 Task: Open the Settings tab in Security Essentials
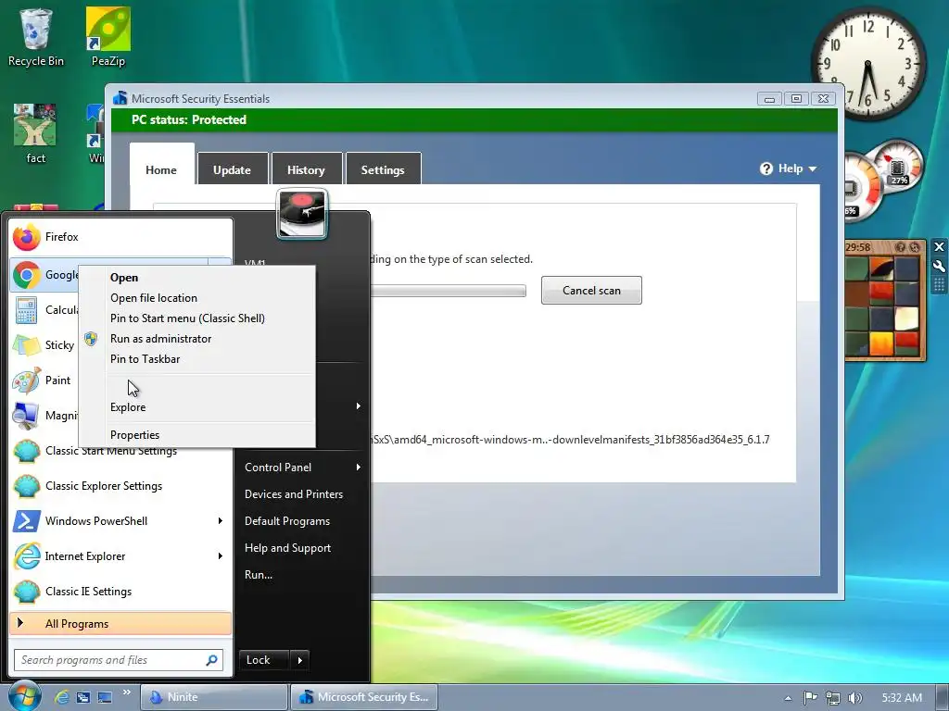coord(383,169)
